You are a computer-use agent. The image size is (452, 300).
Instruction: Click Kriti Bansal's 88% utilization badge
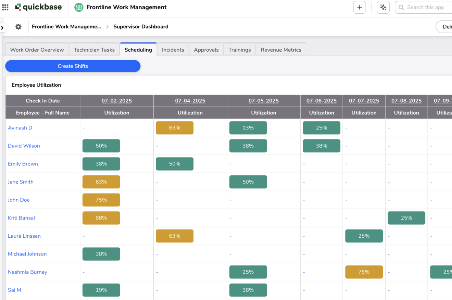coord(101,218)
